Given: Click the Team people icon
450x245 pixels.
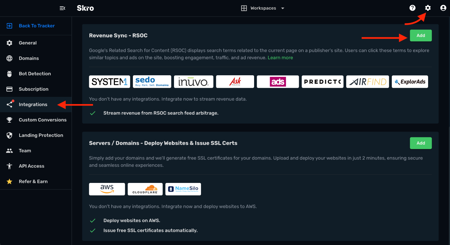Looking at the screenshot, I should [9, 151].
